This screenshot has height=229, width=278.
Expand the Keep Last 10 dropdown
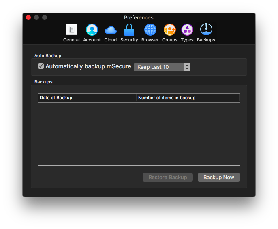click(162, 67)
